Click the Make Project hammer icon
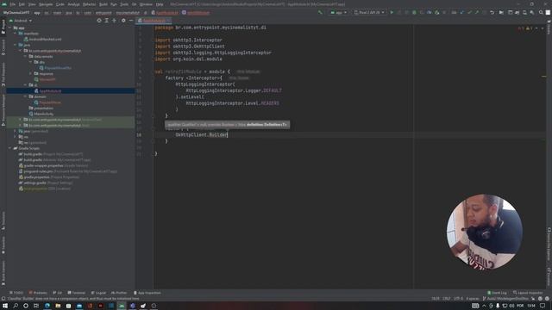 pos(320,12)
